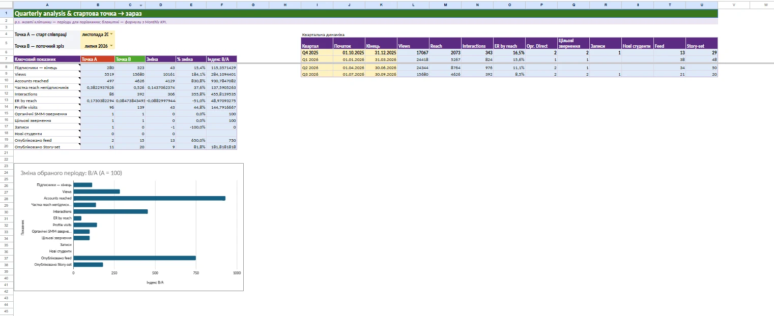
Task: Select column U header
Action: click(x=702, y=5)
